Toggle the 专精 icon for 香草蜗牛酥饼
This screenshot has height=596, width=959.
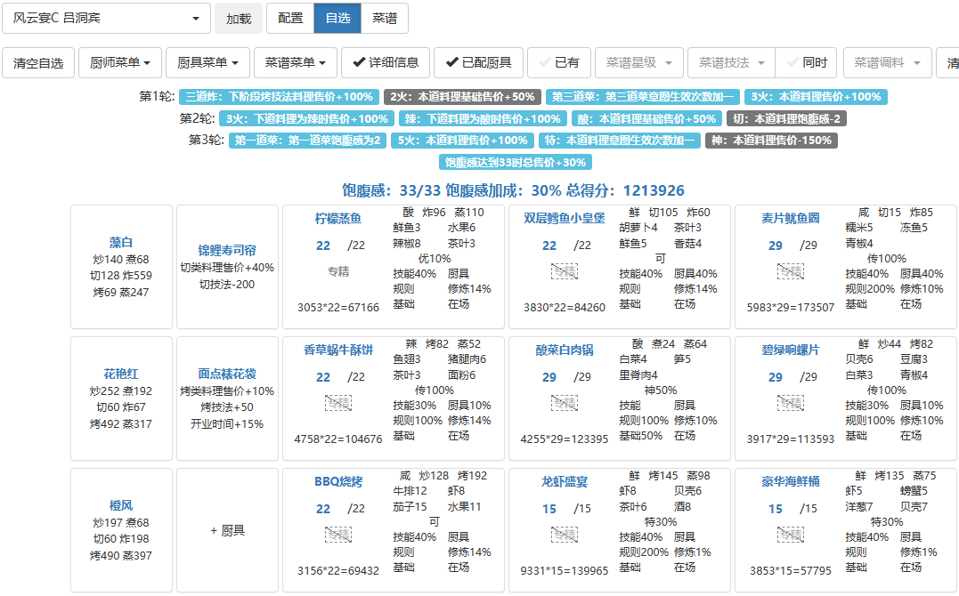point(337,403)
